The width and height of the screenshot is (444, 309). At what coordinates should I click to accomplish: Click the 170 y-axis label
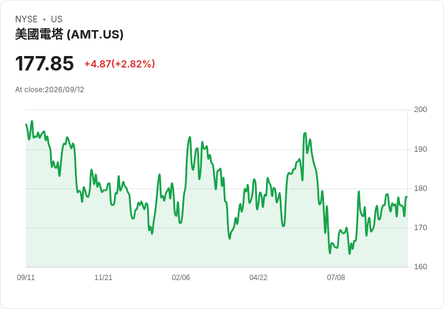pyautogui.click(x=420, y=228)
